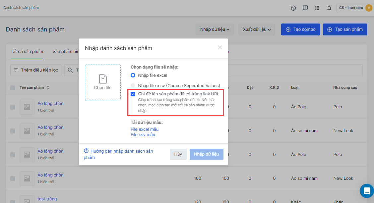The height and width of the screenshot is (203, 374).
Task: Open the CS - Intercom account menu
Action: point(355,8)
